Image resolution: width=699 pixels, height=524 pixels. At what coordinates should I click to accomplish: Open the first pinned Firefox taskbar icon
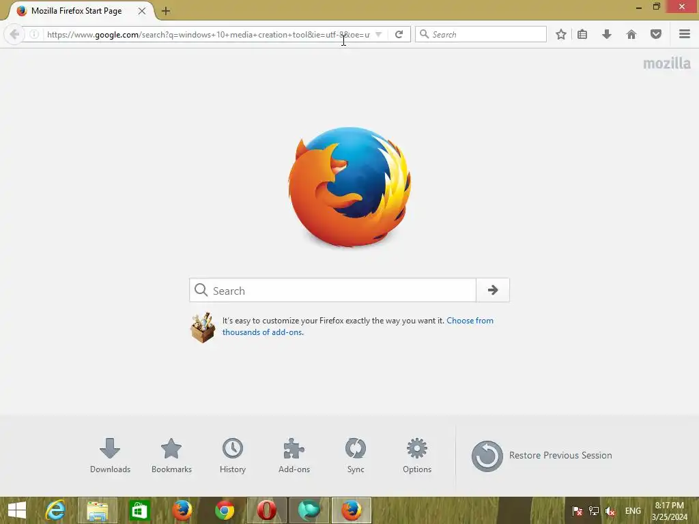(x=182, y=510)
